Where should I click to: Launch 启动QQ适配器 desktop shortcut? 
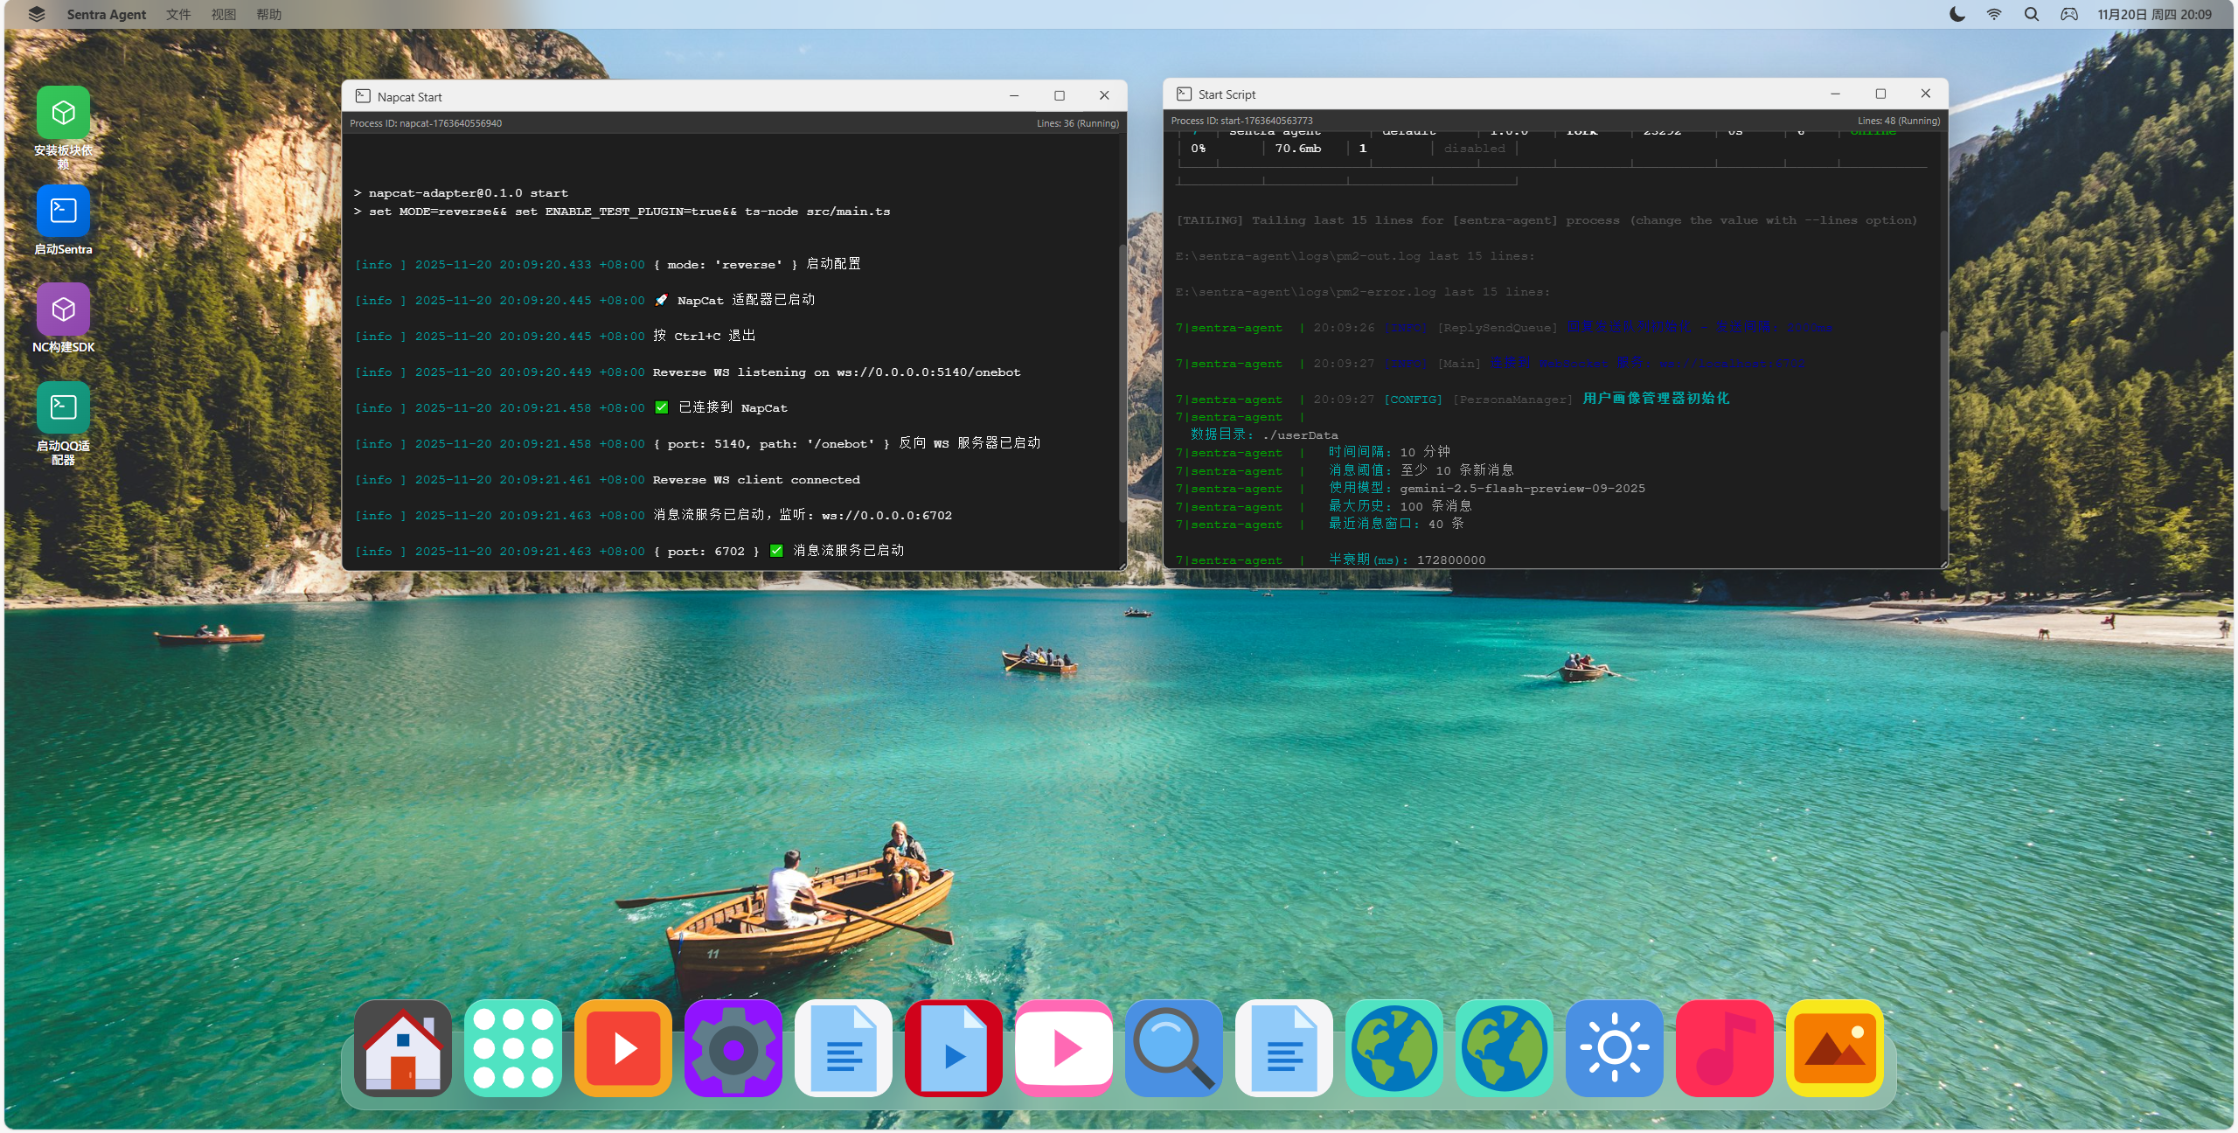pos(63,408)
